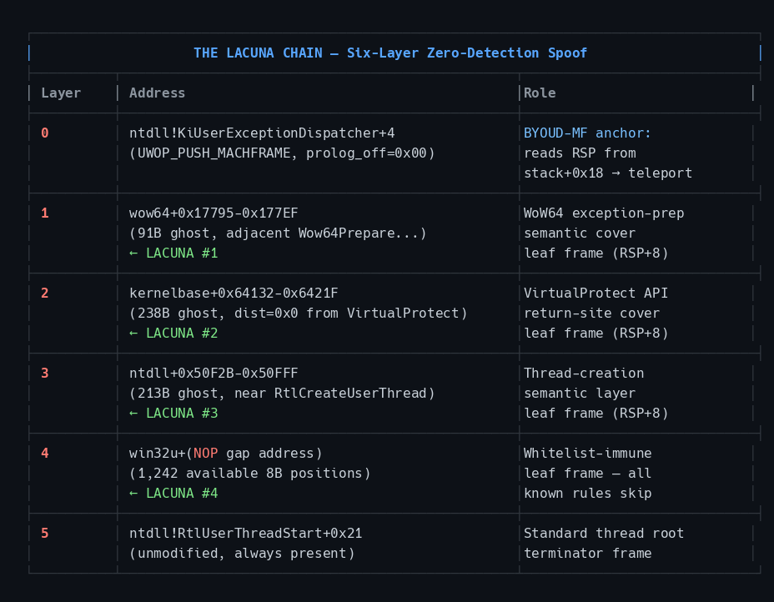Select layer number 5 cell
This screenshot has width=774, height=602.
(45, 533)
